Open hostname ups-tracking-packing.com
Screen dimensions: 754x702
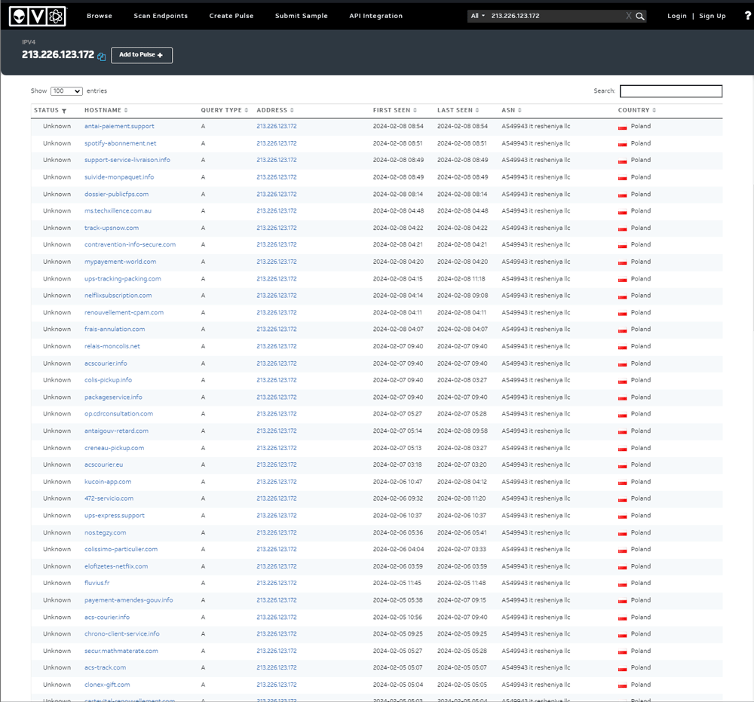click(123, 279)
